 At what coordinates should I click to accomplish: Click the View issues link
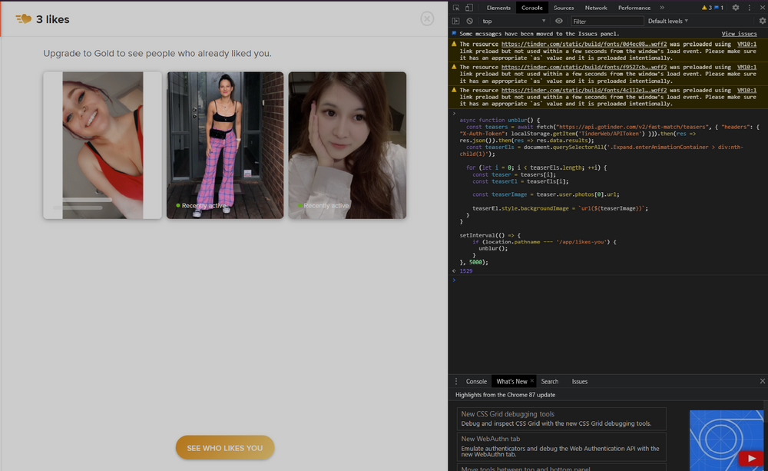739,34
